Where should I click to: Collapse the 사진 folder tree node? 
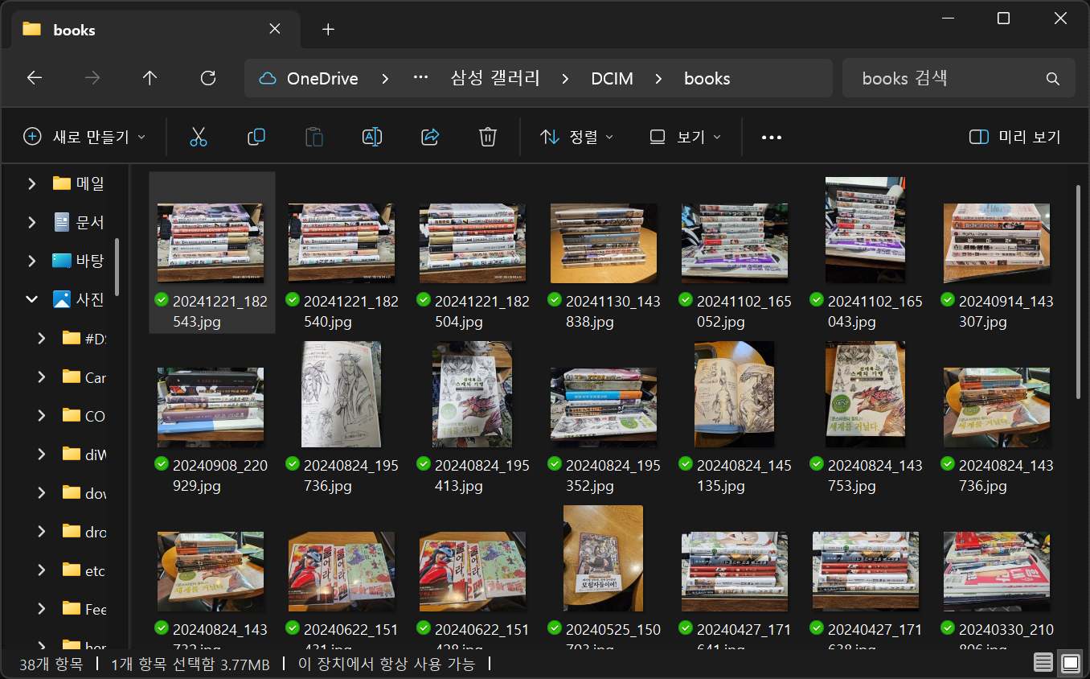tap(32, 299)
